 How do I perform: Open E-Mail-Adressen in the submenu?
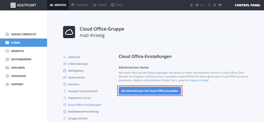click(x=78, y=64)
